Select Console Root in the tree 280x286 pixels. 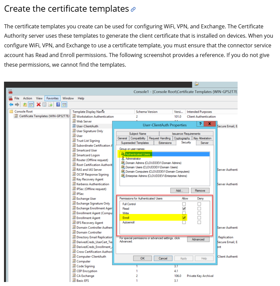(x=23, y=112)
